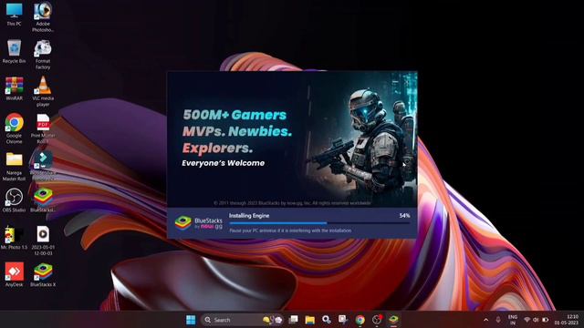This screenshot has width=584, height=328.
Task: Open the gear app on the taskbar
Action: (327, 320)
